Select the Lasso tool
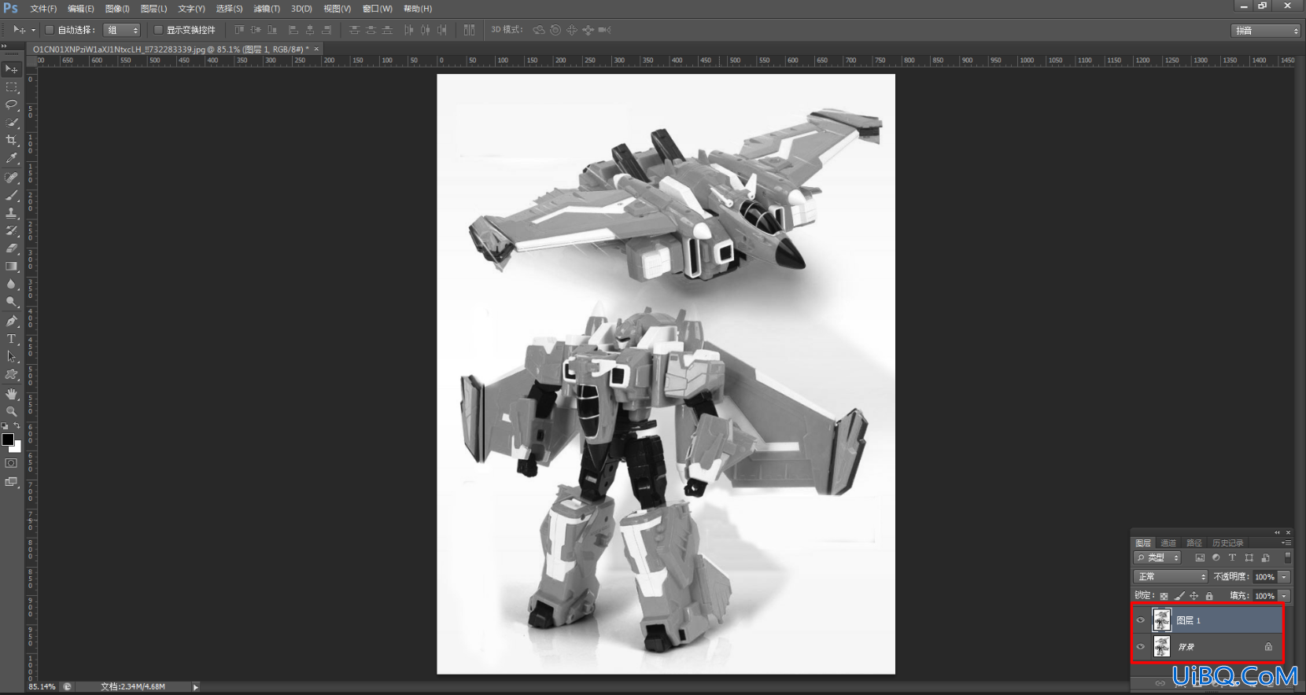Image resolution: width=1306 pixels, height=695 pixels. [11, 105]
